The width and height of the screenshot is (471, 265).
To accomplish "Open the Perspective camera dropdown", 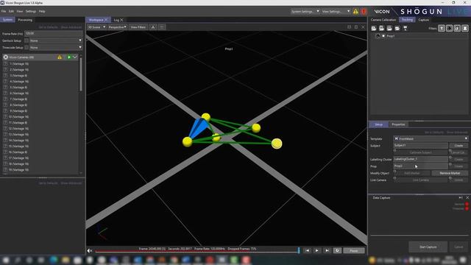I will (117, 27).
